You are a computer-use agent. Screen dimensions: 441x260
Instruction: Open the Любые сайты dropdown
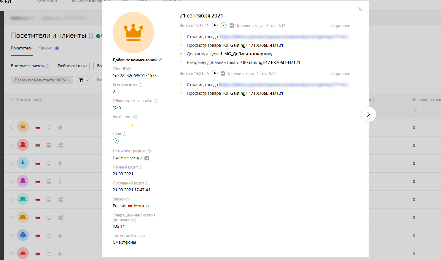click(x=72, y=66)
